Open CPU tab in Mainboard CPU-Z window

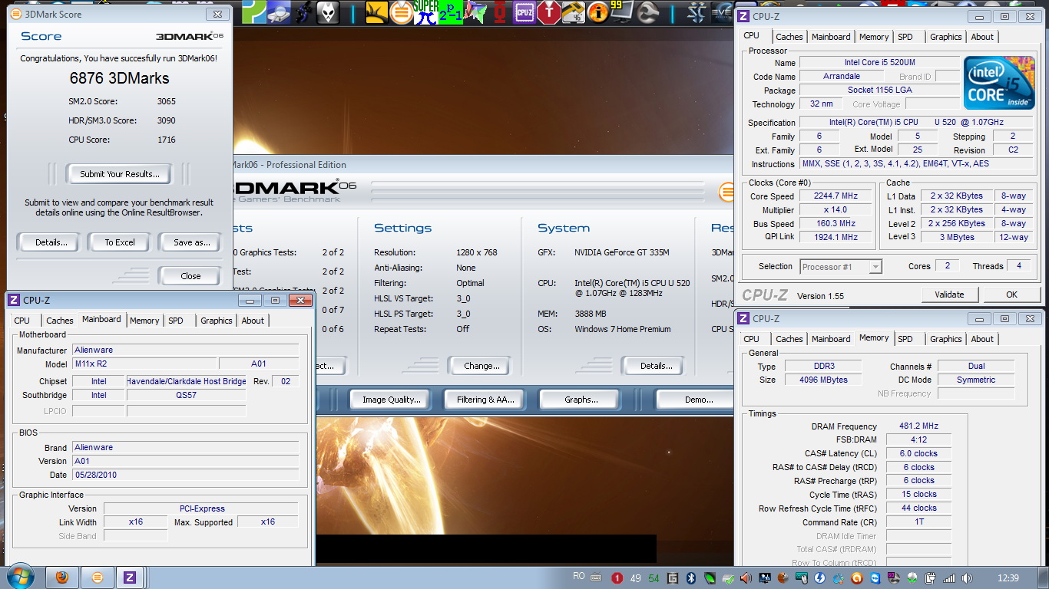22,321
